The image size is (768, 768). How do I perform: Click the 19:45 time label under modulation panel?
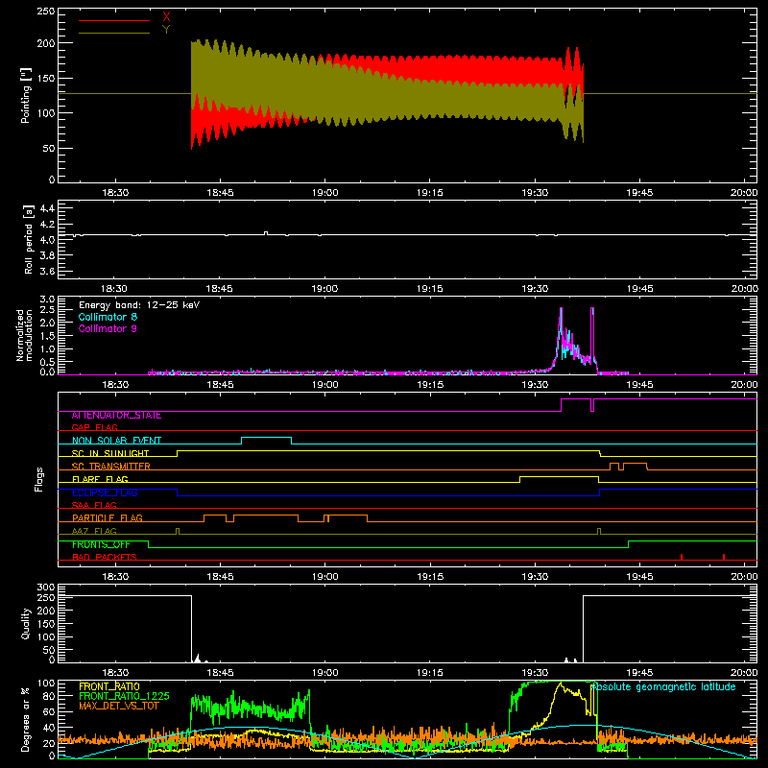[639, 385]
